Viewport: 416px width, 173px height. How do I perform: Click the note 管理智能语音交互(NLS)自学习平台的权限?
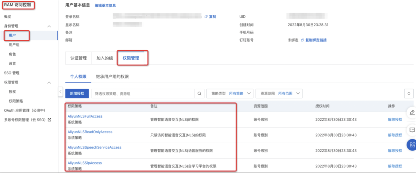[183, 166]
